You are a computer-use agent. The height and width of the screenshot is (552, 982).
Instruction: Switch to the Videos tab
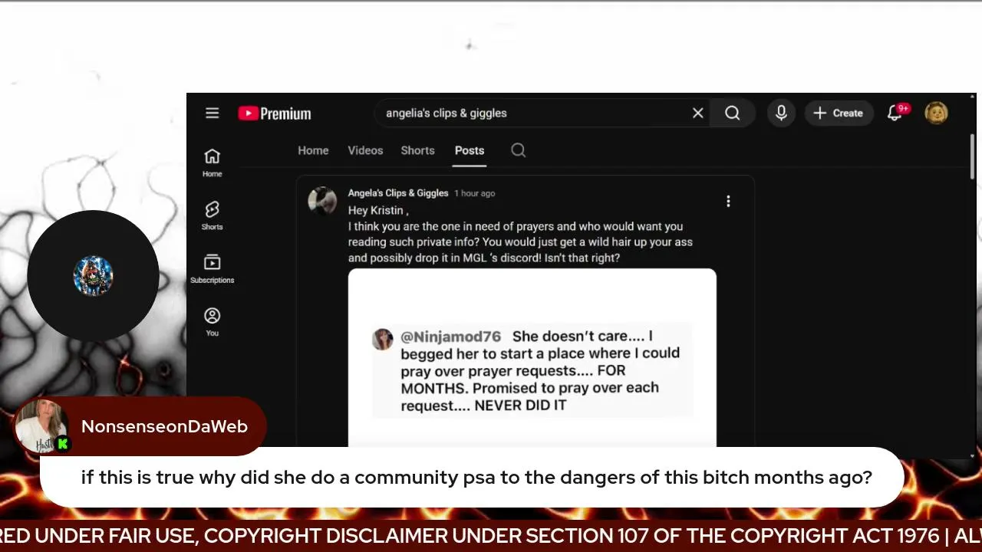click(x=365, y=150)
